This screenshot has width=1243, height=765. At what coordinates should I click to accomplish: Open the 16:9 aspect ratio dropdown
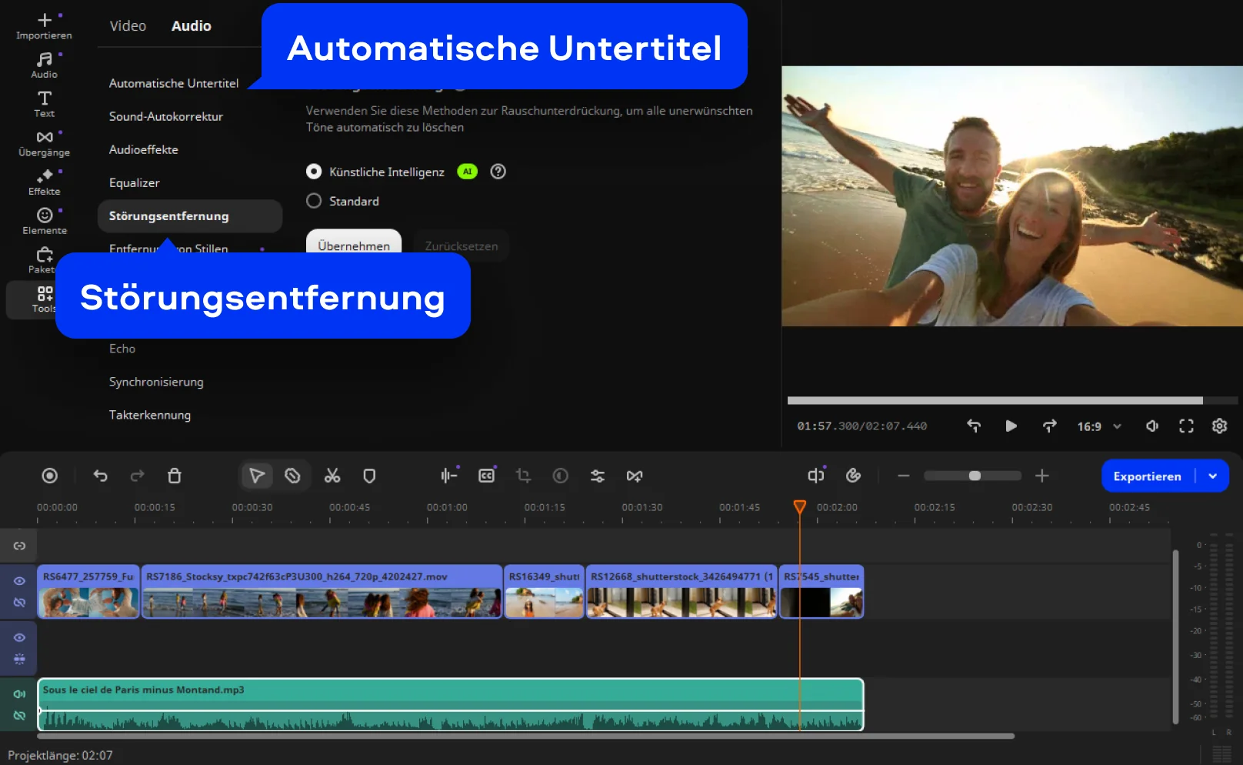click(x=1098, y=426)
